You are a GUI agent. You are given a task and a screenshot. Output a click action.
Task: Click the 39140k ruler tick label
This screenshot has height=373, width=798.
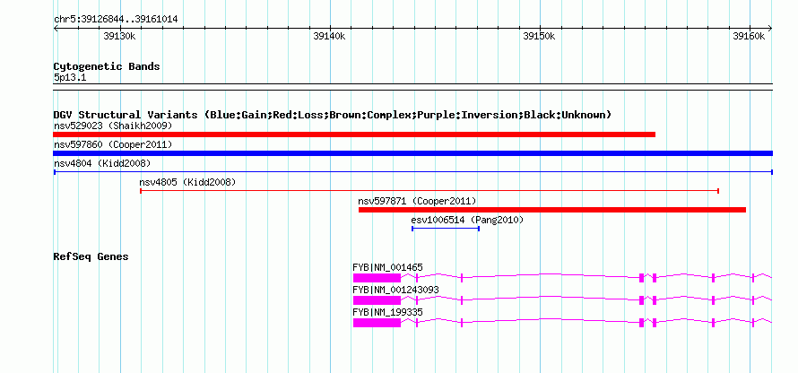coord(329,36)
